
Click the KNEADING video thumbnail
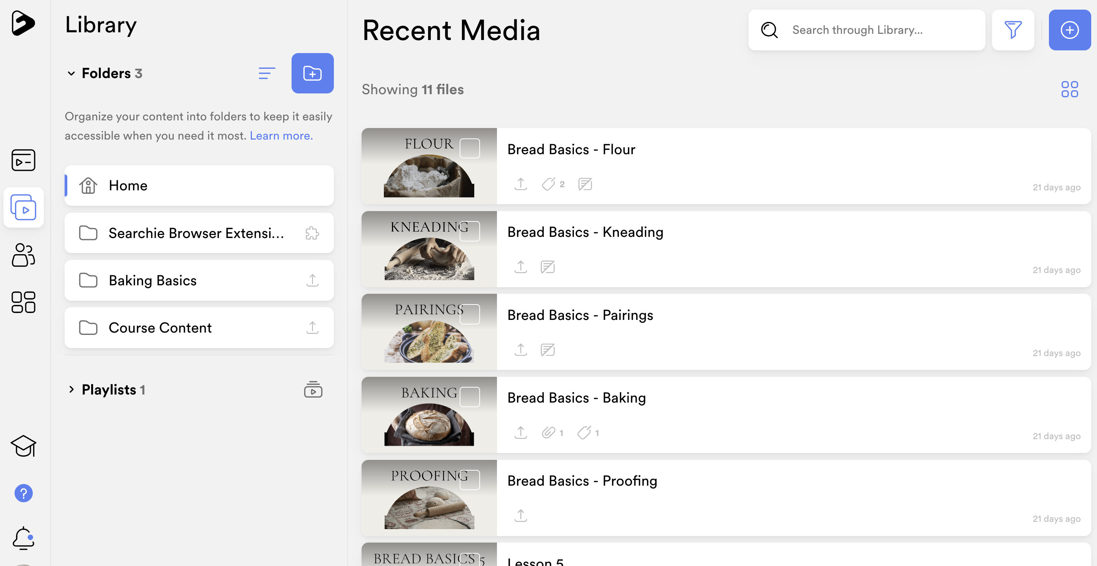click(429, 249)
